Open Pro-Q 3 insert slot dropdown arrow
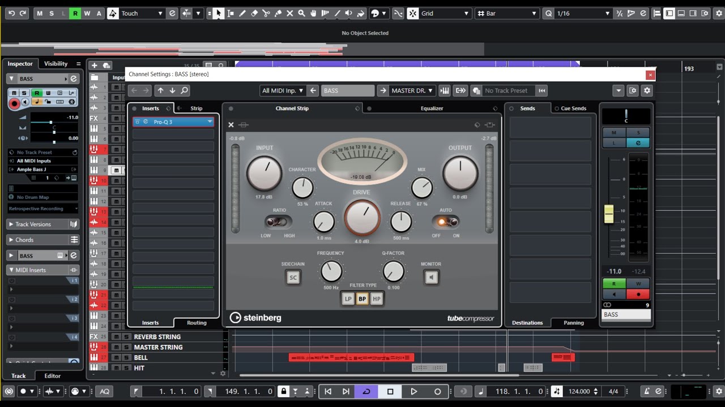Viewport: 725px width, 407px height. 210,122
